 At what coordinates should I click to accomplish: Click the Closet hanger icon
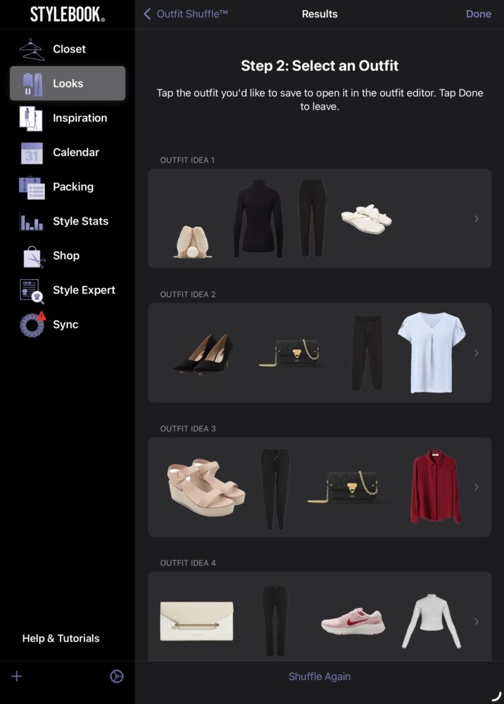tap(32, 49)
